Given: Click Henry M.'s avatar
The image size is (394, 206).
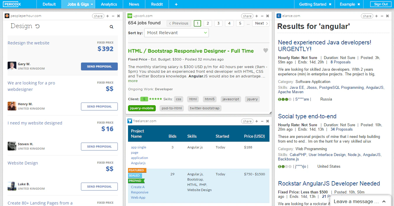Looking at the screenshot, I should (12, 106).
